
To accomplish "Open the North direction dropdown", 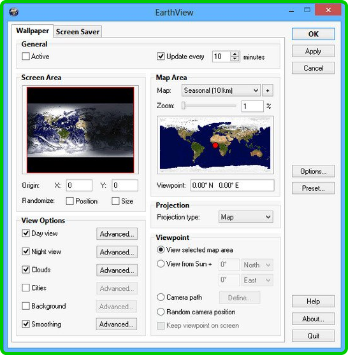I will pos(257,265).
